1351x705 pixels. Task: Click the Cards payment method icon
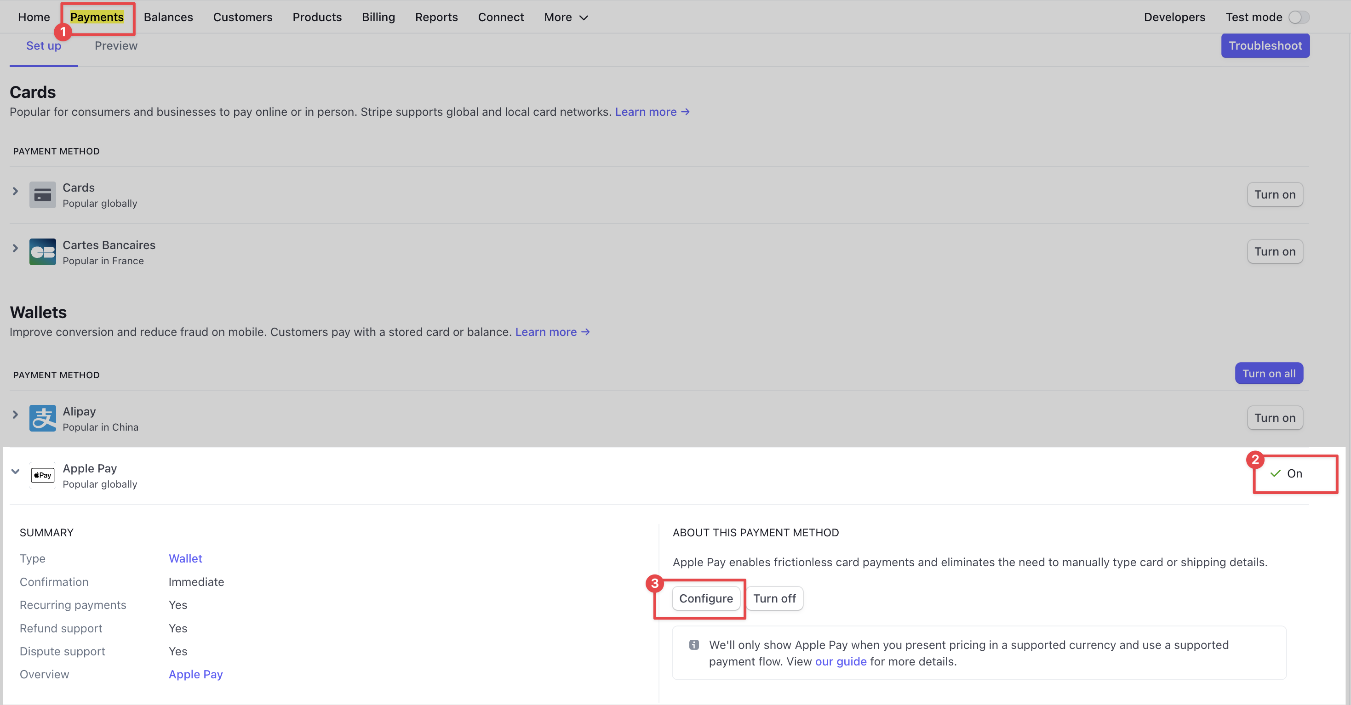pos(42,194)
